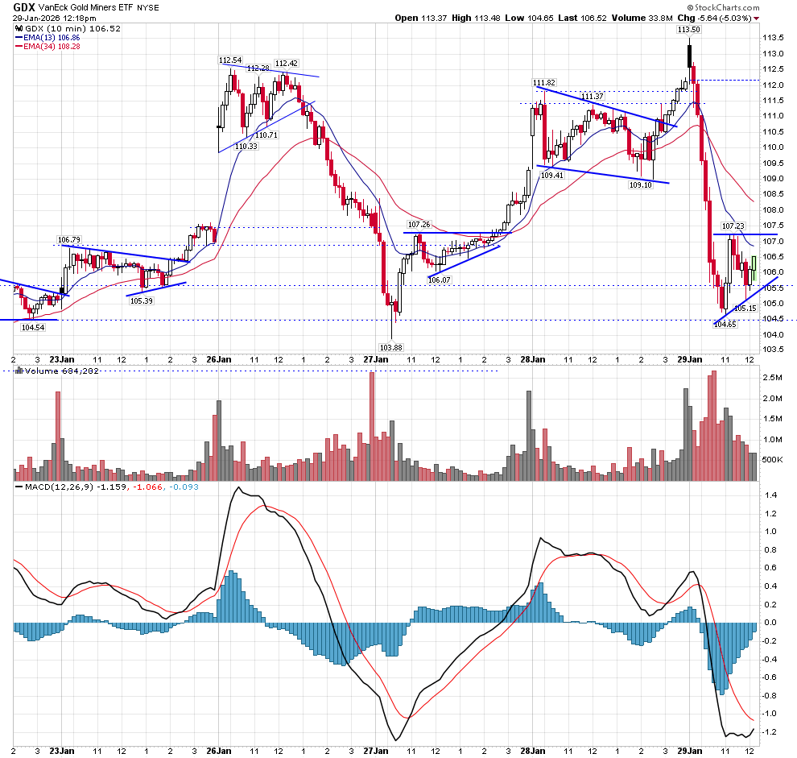Click the VanEck Gold Miners ETF name
Image resolution: width=797 pixels, height=758 pixels.
(89, 6)
